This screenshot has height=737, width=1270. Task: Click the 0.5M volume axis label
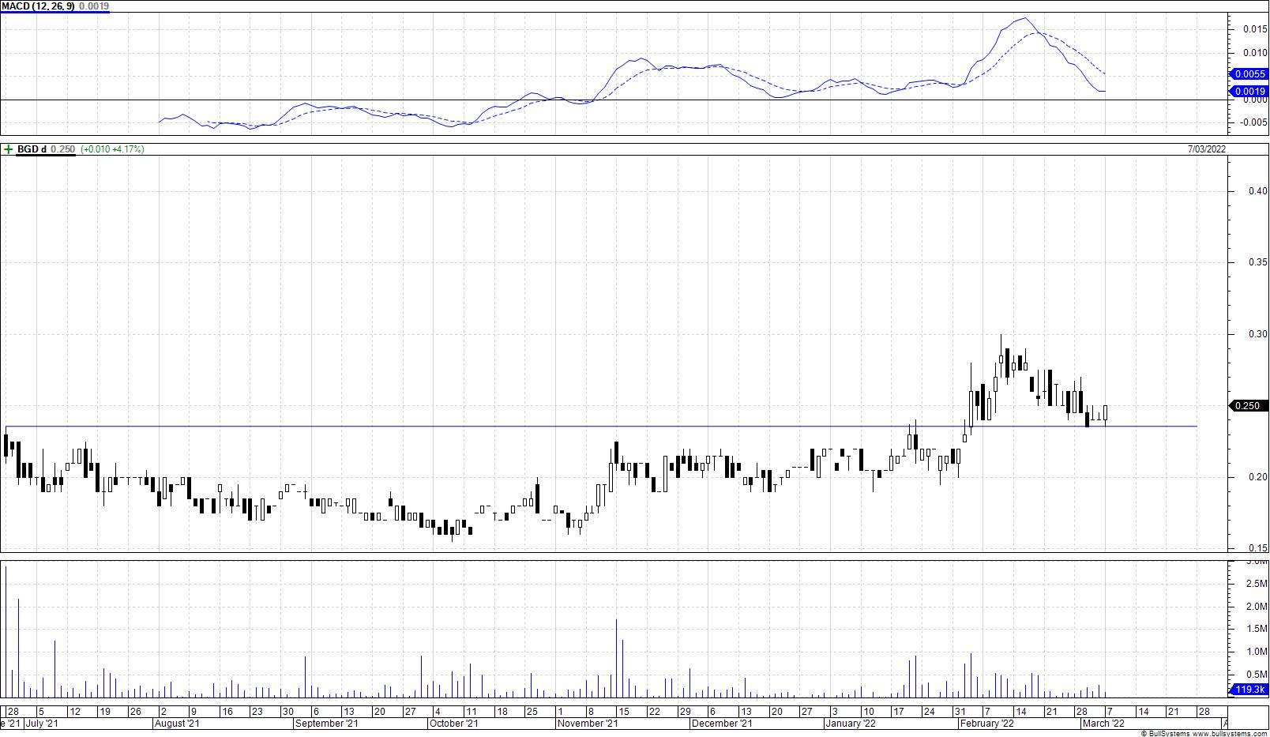coord(1257,675)
